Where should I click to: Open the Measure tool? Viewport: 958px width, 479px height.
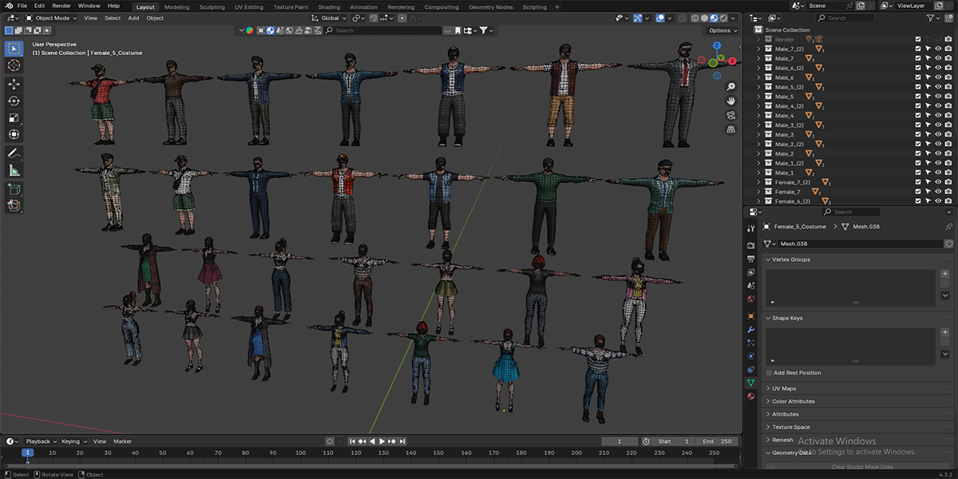pyautogui.click(x=13, y=169)
